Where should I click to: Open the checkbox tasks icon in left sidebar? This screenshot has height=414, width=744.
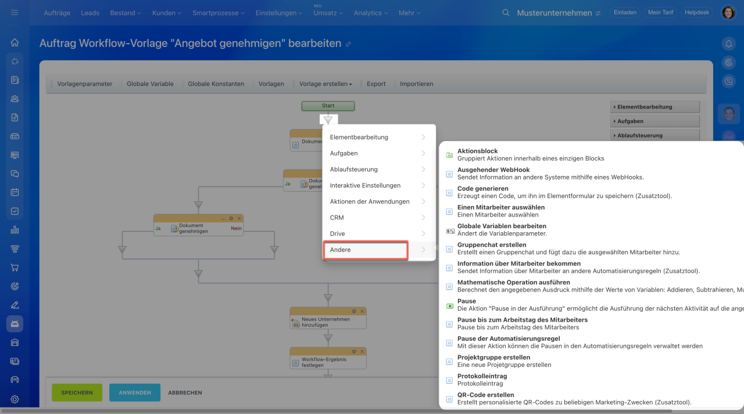15,211
